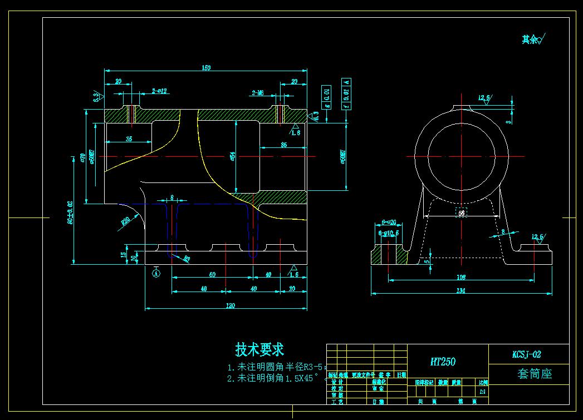Viewport: 583px width, 420px height.
Task: Select the 5 height dimension in side view
Action: tap(427, 261)
